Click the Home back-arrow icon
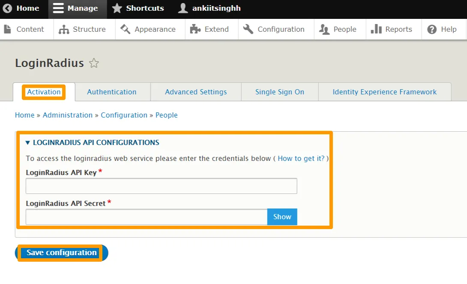 8,9
